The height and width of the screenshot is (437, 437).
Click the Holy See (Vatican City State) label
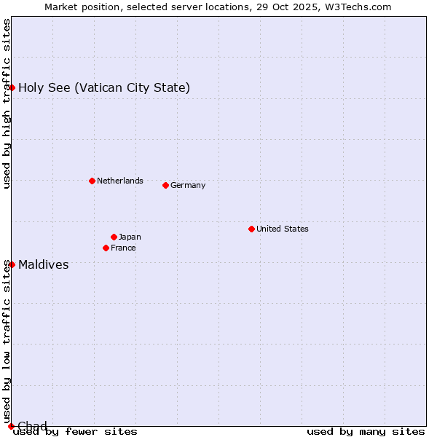pos(104,88)
